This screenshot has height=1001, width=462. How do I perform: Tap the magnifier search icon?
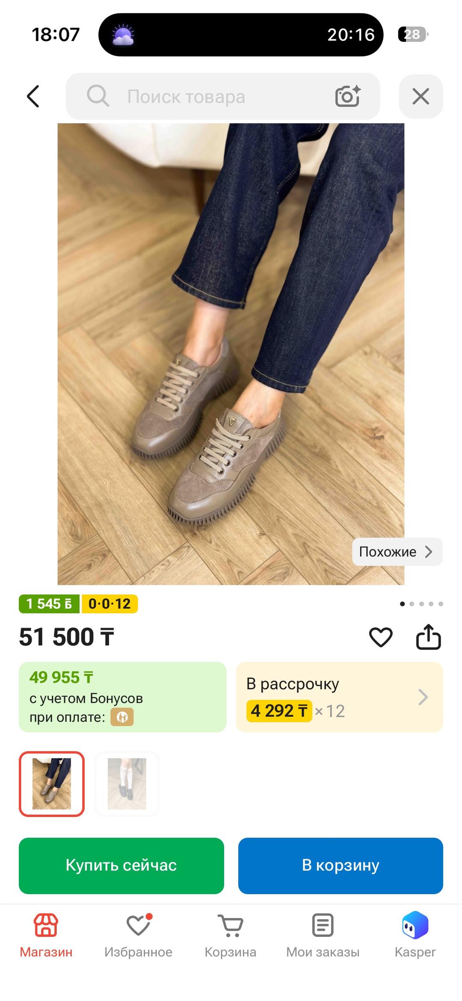[98, 96]
